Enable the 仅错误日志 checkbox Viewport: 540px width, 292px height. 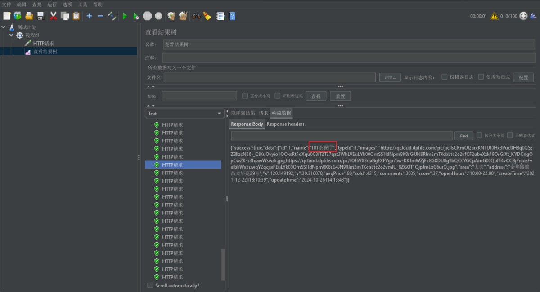pyautogui.click(x=445, y=77)
